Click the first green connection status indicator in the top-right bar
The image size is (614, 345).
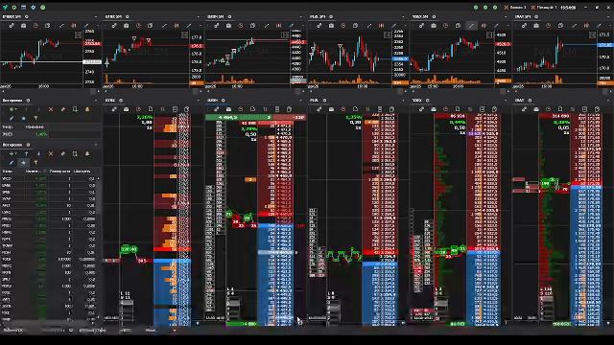pos(476,7)
